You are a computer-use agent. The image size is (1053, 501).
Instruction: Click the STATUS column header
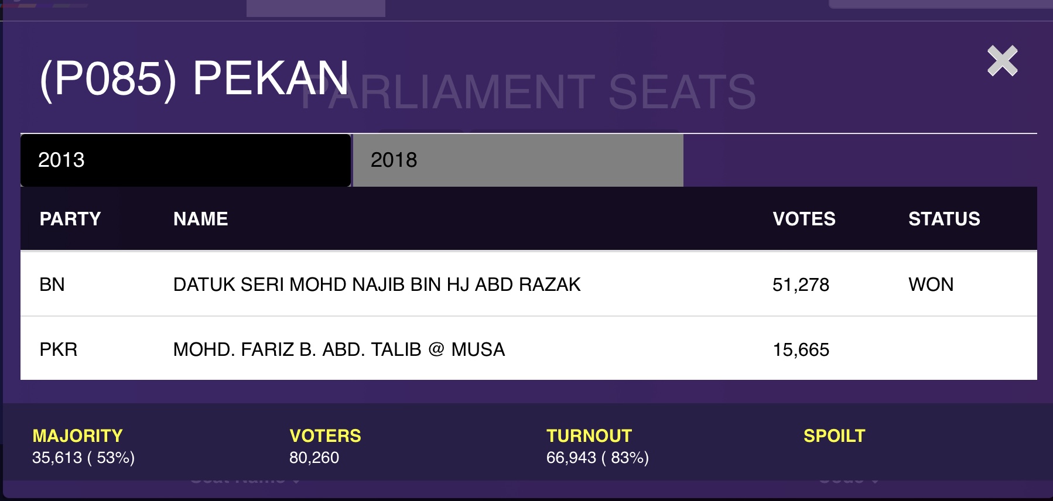pos(944,219)
